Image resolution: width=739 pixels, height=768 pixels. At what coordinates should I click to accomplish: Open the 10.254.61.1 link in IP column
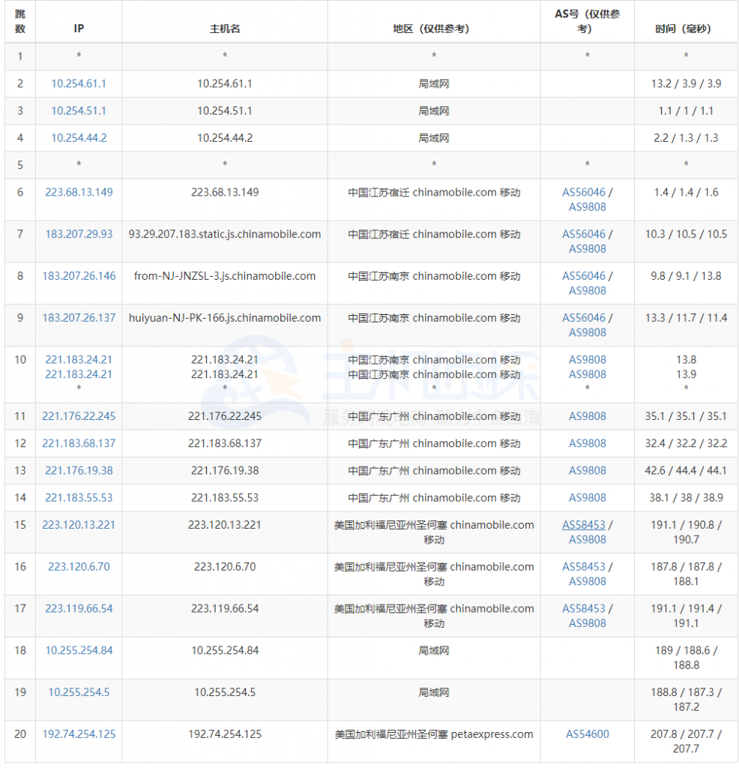point(79,84)
